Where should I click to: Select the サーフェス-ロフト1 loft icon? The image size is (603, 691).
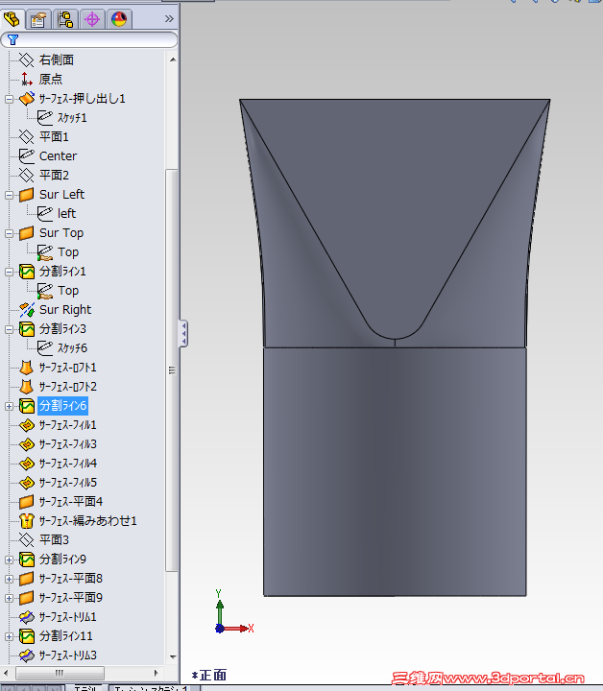point(27,367)
